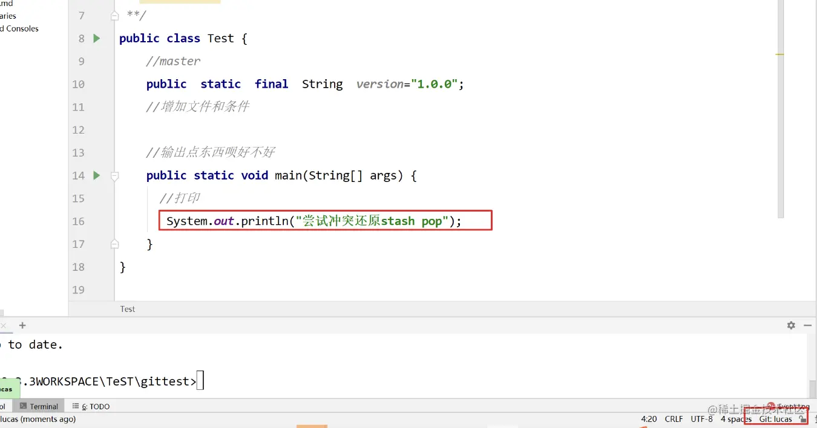Click the yellow warning stripe mark in editor gutter
817x428 pixels.
click(779, 54)
